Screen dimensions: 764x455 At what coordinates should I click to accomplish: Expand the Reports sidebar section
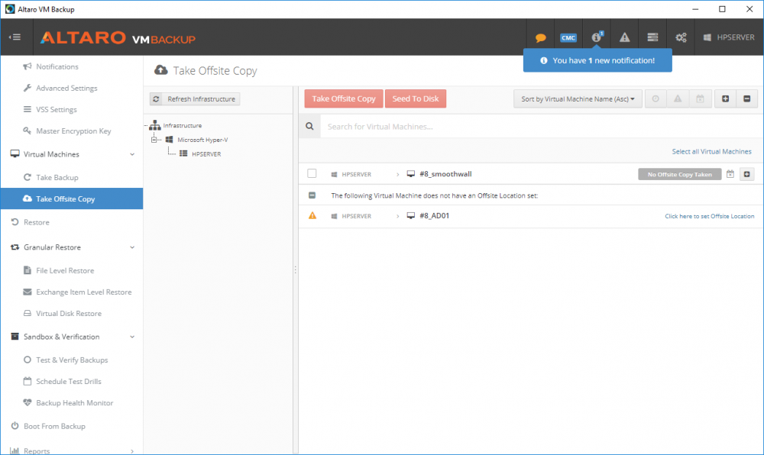pyautogui.click(x=132, y=451)
